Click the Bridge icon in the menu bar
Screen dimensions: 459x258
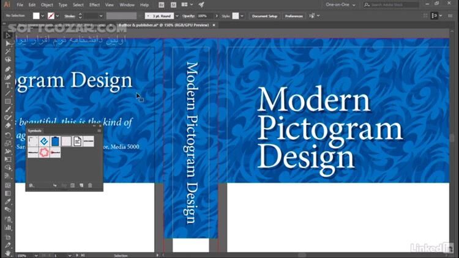tap(162, 5)
